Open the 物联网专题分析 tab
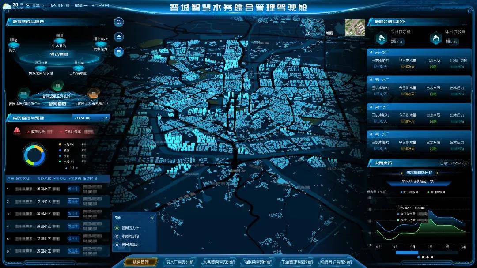 258,262
